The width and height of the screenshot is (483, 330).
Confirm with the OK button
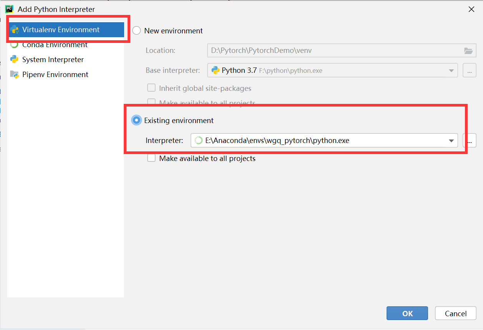tap(407, 313)
